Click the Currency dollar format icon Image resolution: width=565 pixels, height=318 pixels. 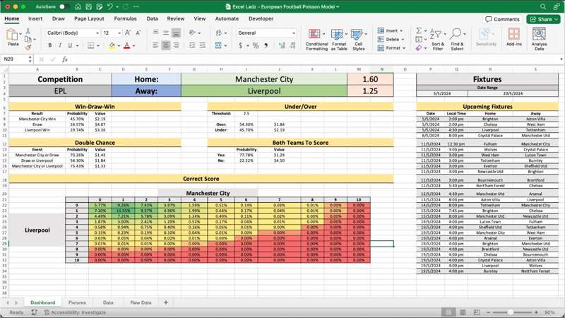point(240,45)
